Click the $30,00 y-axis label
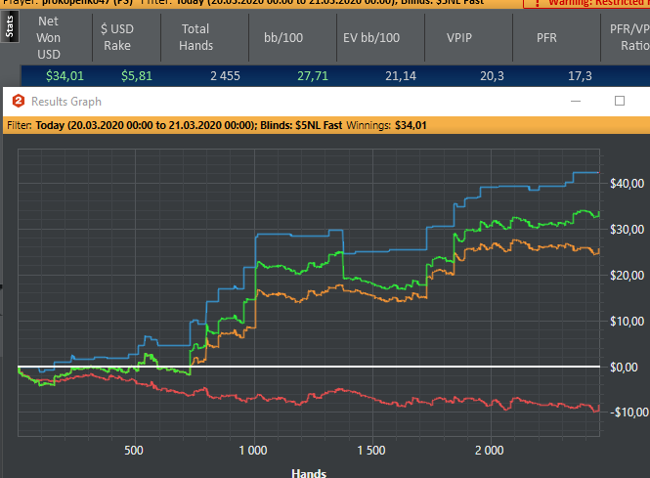Screen dimensions: 650x478 (x=627, y=230)
